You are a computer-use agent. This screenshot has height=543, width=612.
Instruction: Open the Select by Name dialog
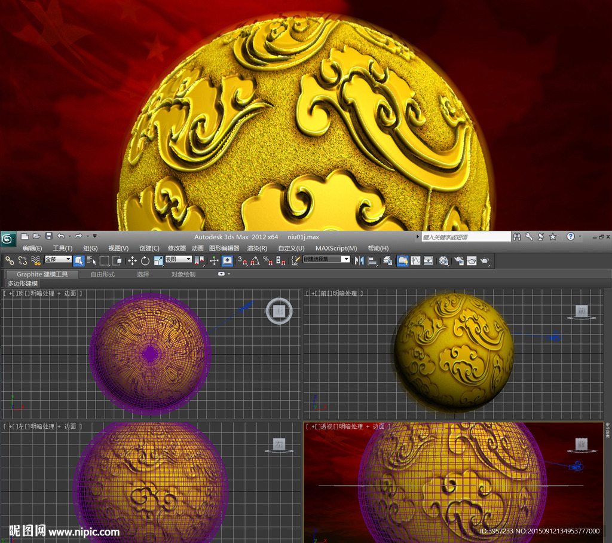tap(91, 260)
